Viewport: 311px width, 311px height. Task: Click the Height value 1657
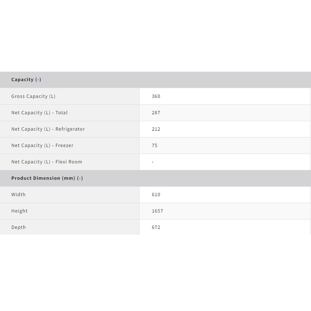157,211
